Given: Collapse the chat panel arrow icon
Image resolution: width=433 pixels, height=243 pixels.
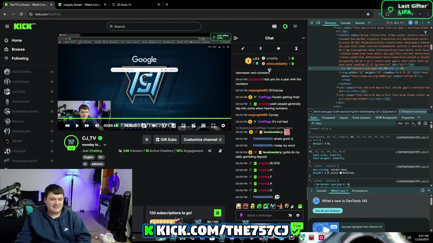Looking at the screenshot, I should (x=235, y=38).
